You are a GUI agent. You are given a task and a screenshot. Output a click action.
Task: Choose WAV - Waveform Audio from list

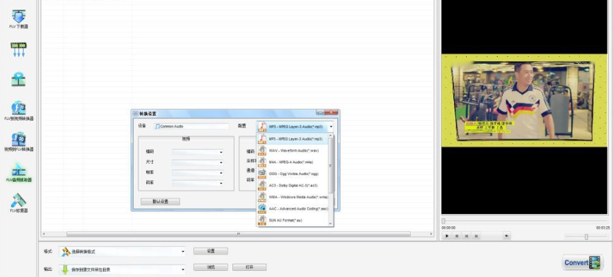coord(293,150)
